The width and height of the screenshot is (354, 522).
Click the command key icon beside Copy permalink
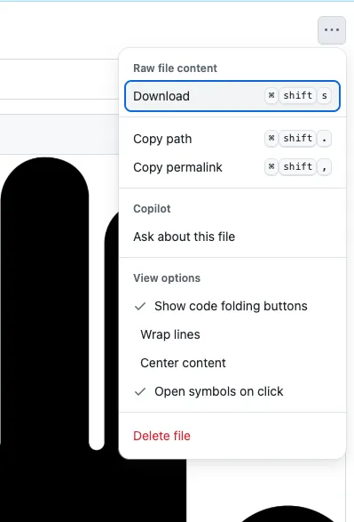pyautogui.click(x=271, y=166)
